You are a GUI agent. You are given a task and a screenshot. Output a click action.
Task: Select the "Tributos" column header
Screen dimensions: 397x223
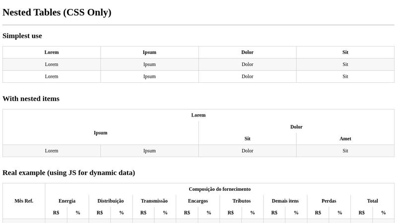[x=242, y=201]
